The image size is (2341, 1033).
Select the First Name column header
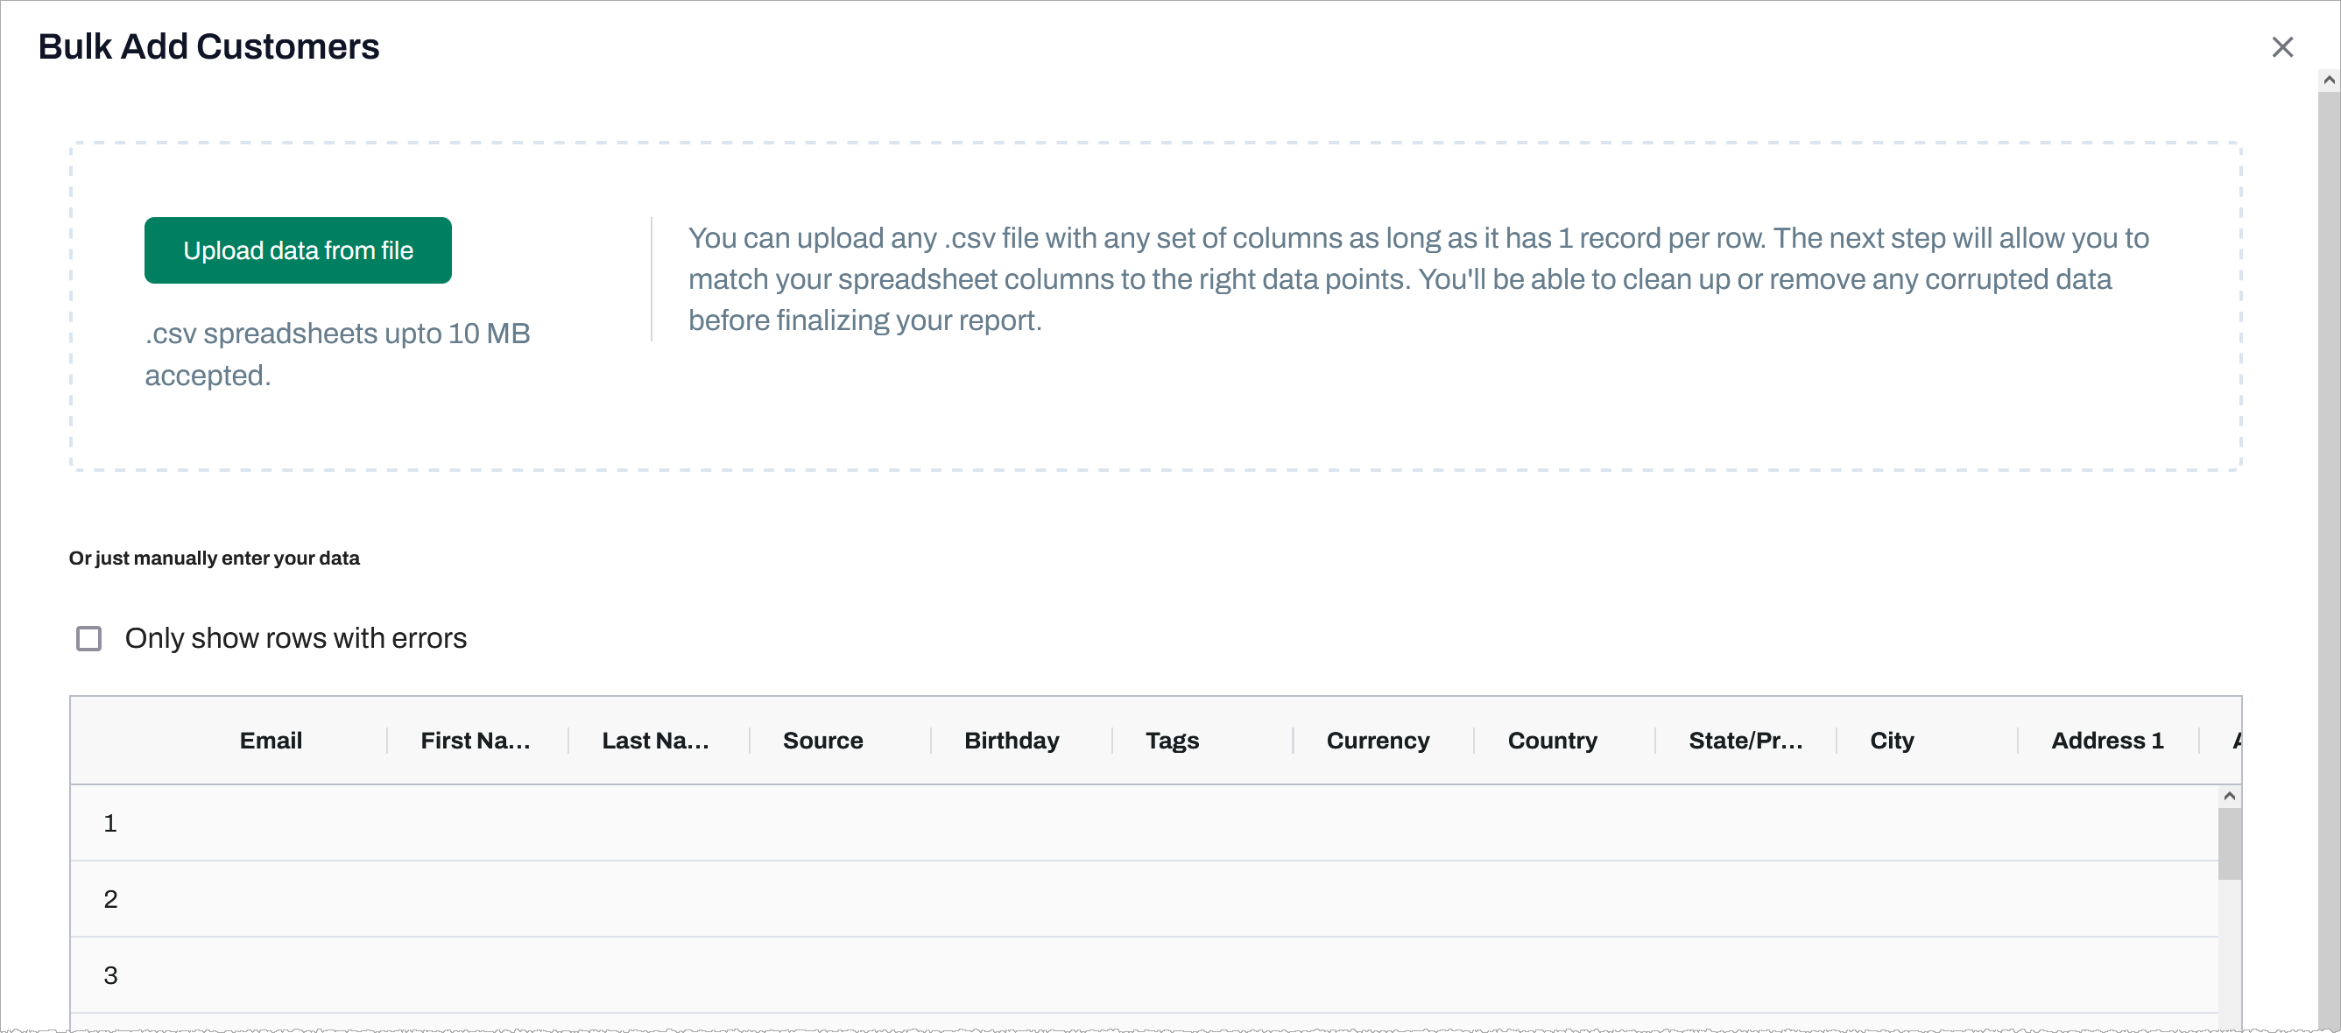point(476,740)
